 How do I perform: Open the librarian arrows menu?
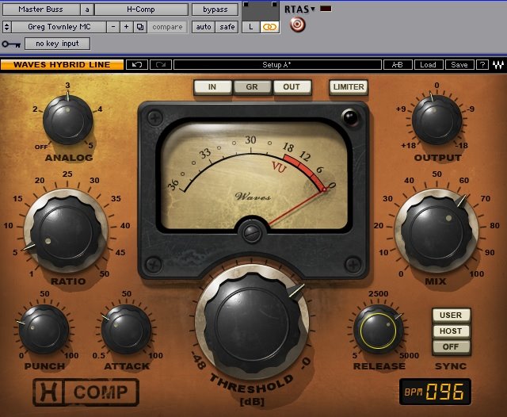[x=7, y=27]
